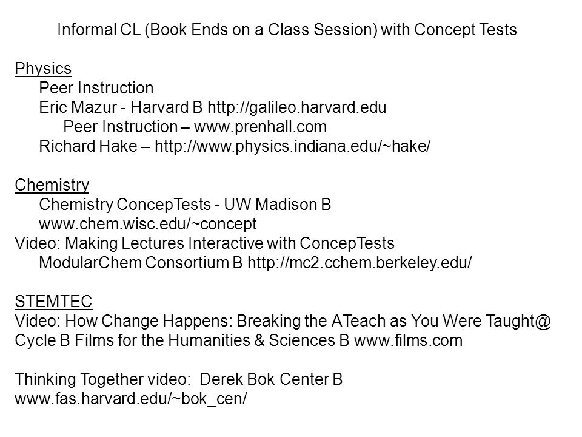The width and height of the screenshot is (582, 437).
Task: Select the underlined Chemistry heading
Action: click(52, 185)
